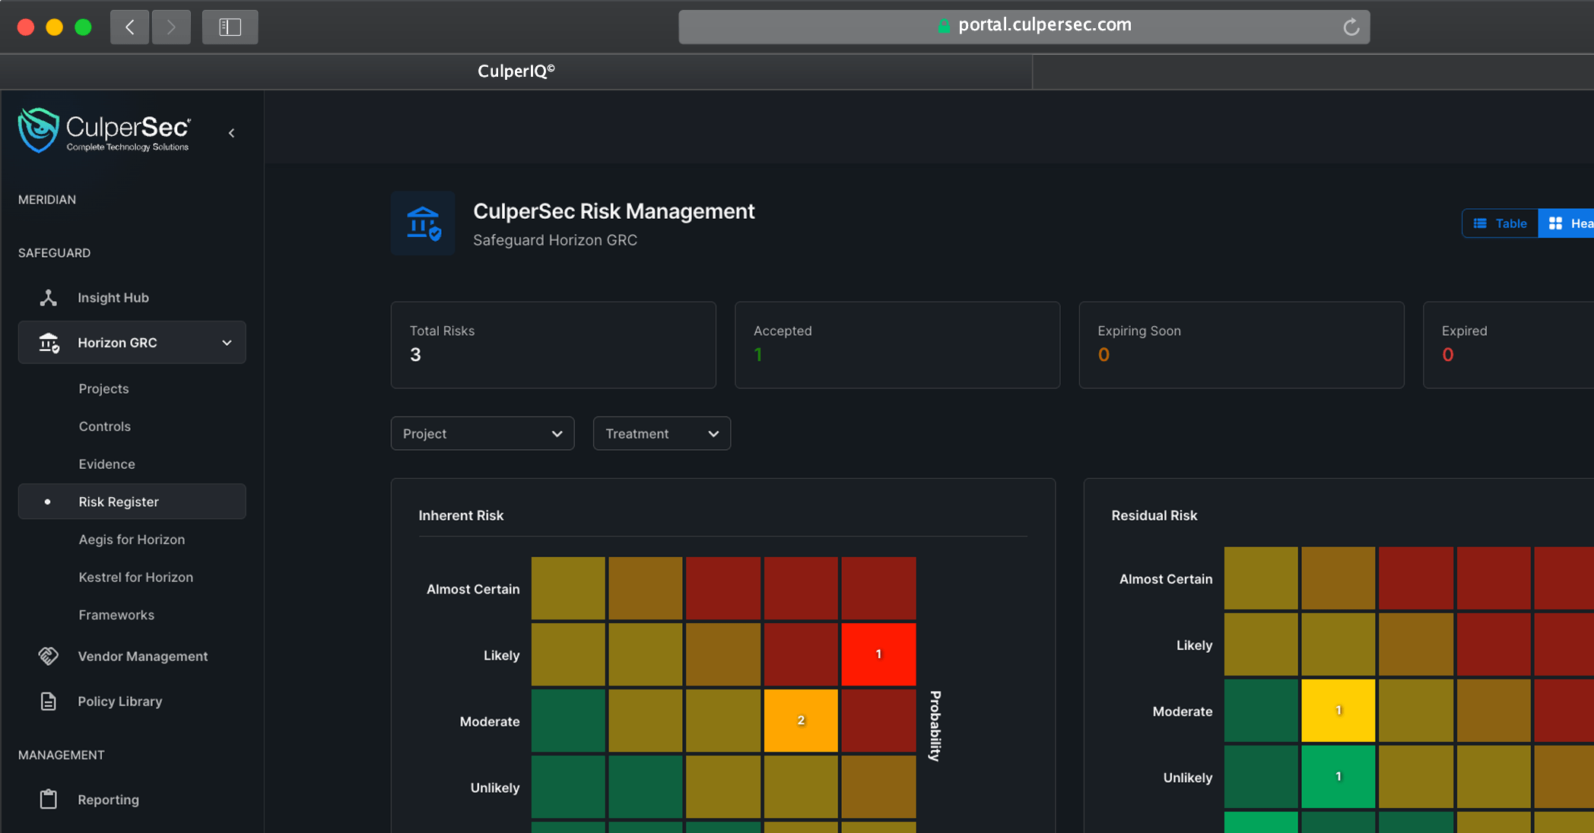Click the MANAGEMENT section label
This screenshot has height=833, width=1594.
pos(62,755)
